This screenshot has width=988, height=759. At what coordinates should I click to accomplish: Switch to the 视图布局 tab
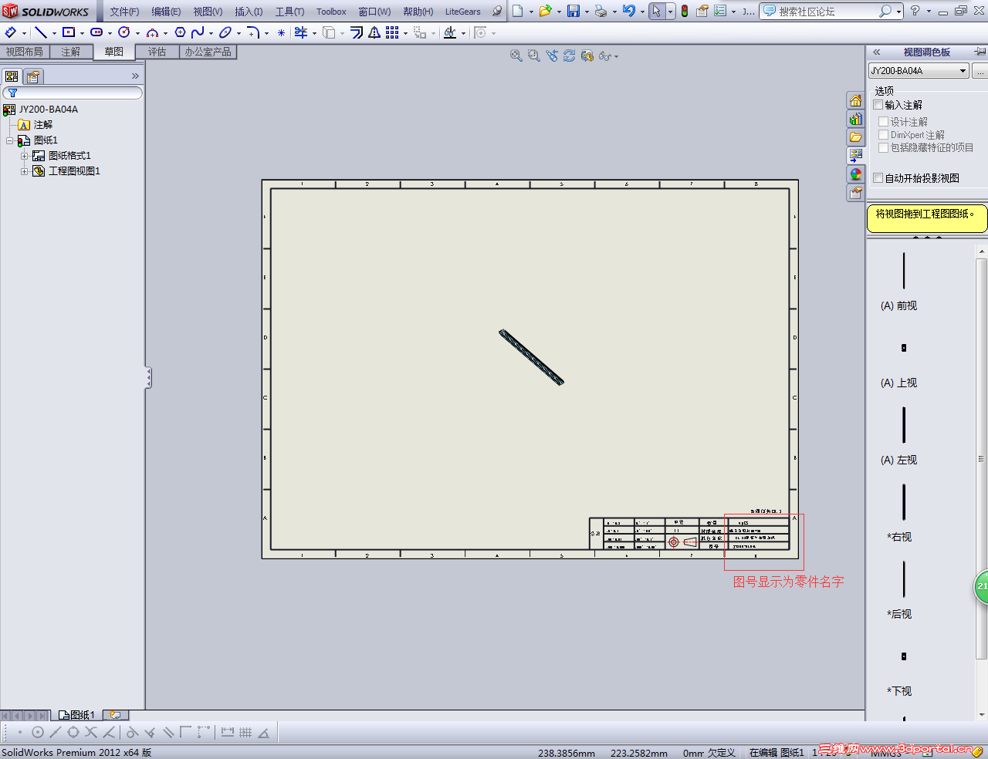(25, 52)
